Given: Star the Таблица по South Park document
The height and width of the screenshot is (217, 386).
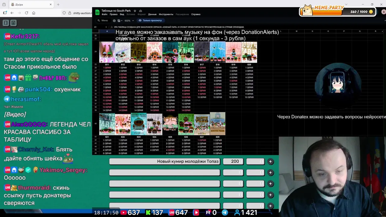Looking at the screenshot, I should (x=135, y=11).
